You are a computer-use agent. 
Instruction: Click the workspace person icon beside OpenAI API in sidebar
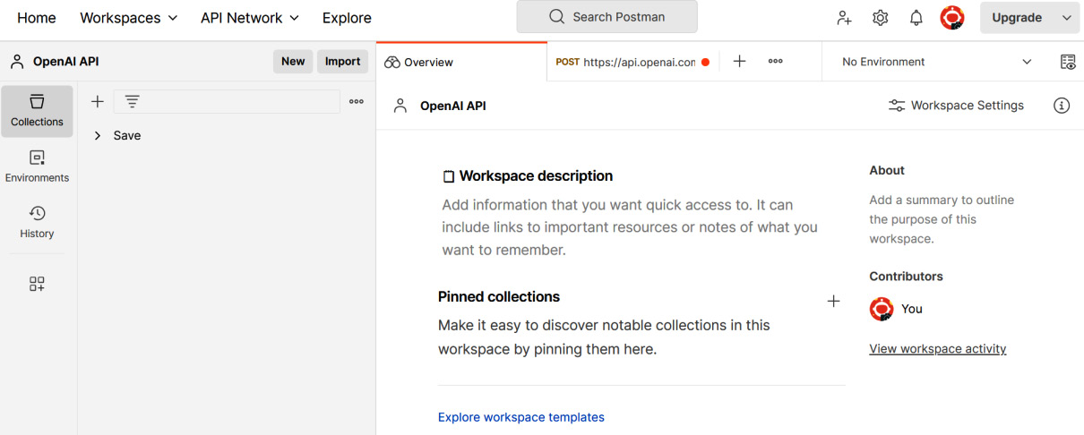click(x=17, y=62)
